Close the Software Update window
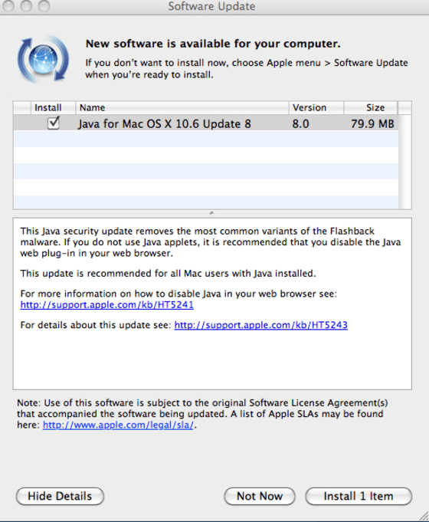 coord(8,5)
